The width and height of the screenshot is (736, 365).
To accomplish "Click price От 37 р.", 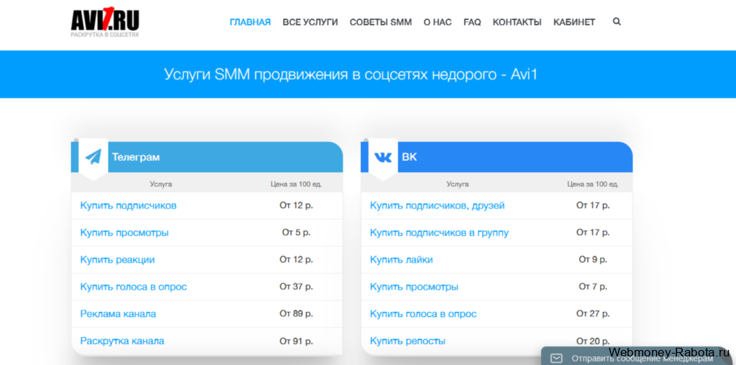I will tap(296, 287).
